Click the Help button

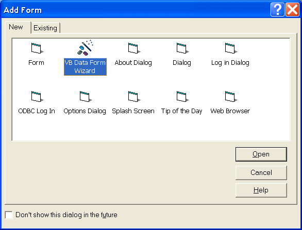pyautogui.click(x=261, y=190)
